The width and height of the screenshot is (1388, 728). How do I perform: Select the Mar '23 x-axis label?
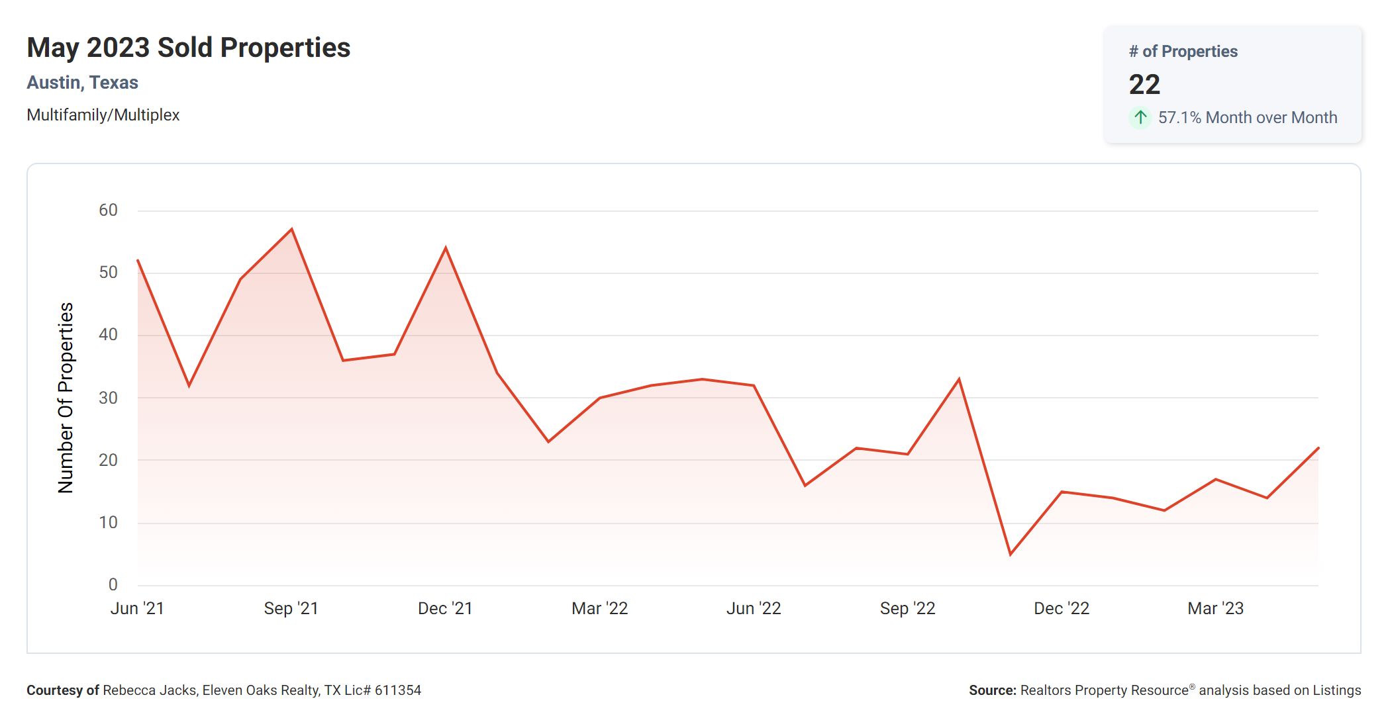coord(1216,608)
